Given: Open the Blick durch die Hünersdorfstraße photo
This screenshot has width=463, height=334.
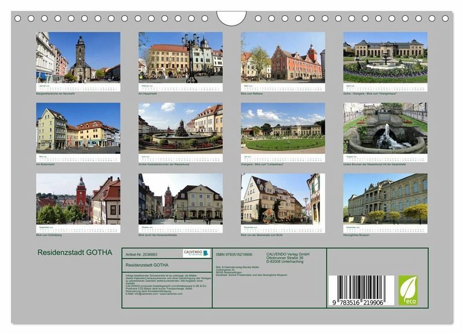Looking at the screenshot, I should click(181, 199).
